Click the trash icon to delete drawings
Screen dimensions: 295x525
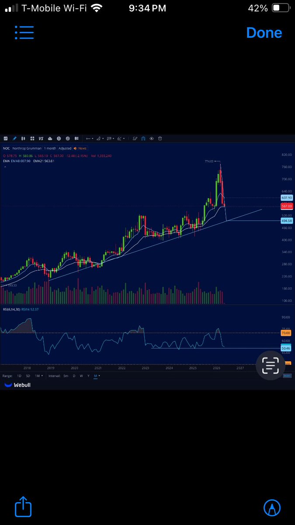coord(160,138)
